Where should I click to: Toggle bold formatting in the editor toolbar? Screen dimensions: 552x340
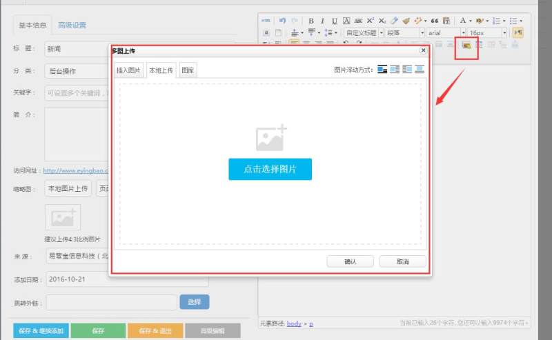tap(311, 21)
